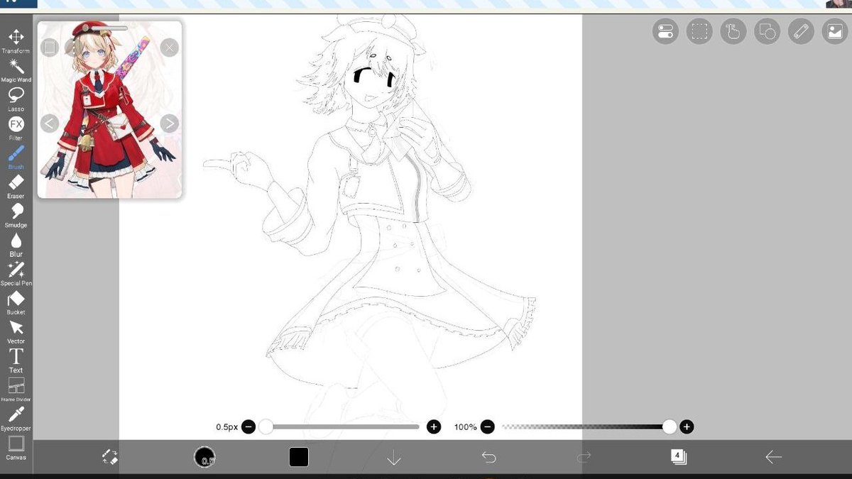Increase brush thickness with plus button
Screen dimensions: 852x479
click(434, 426)
